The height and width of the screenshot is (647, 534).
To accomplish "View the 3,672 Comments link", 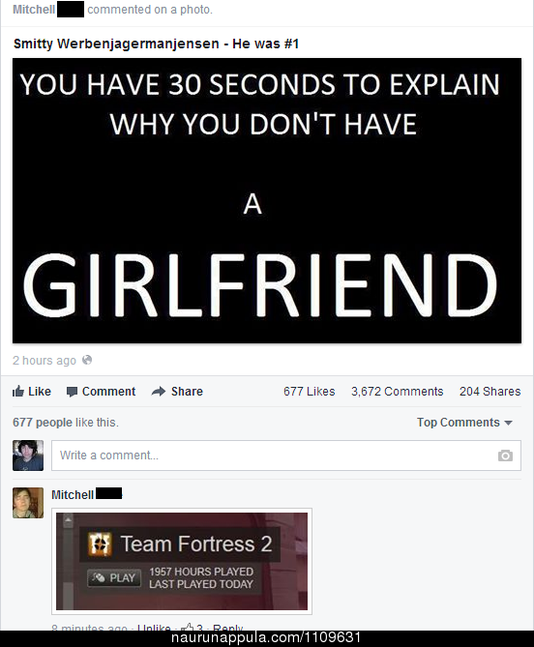I will (397, 391).
